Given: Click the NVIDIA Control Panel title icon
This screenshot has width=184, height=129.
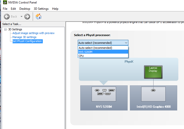Looking at the screenshot, I should tap(5, 2).
